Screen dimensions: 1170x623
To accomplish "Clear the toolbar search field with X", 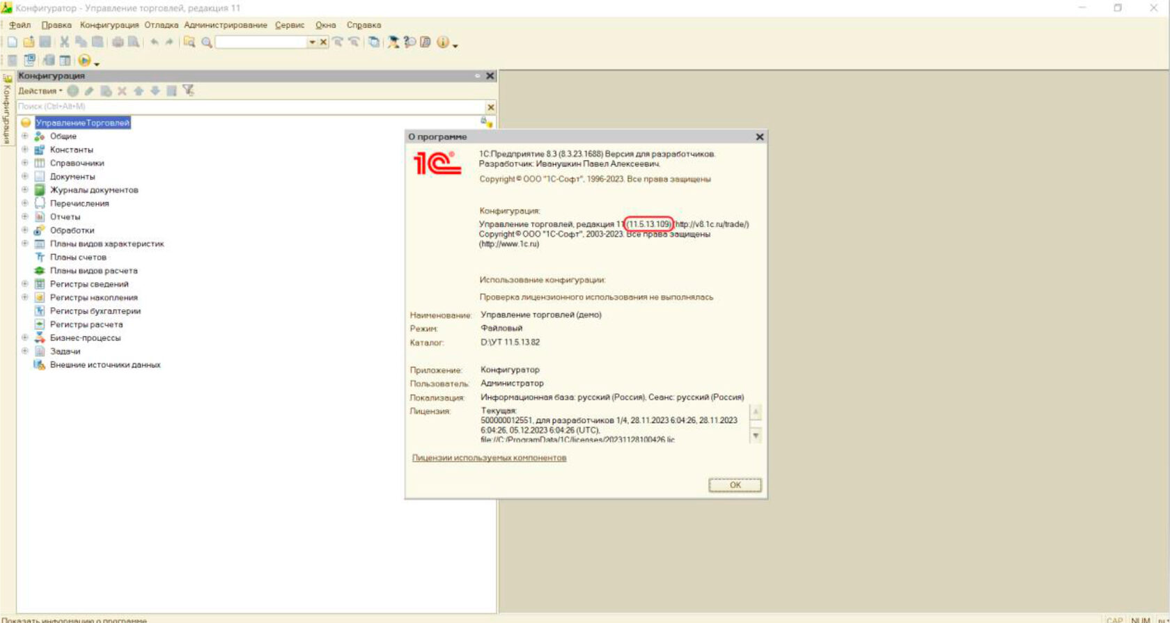I will click(323, 42).
